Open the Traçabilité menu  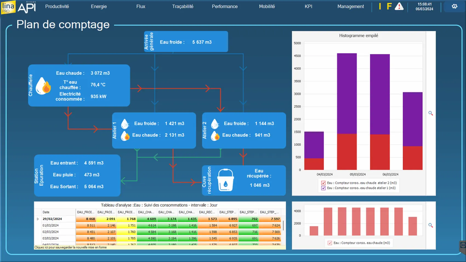183,6
